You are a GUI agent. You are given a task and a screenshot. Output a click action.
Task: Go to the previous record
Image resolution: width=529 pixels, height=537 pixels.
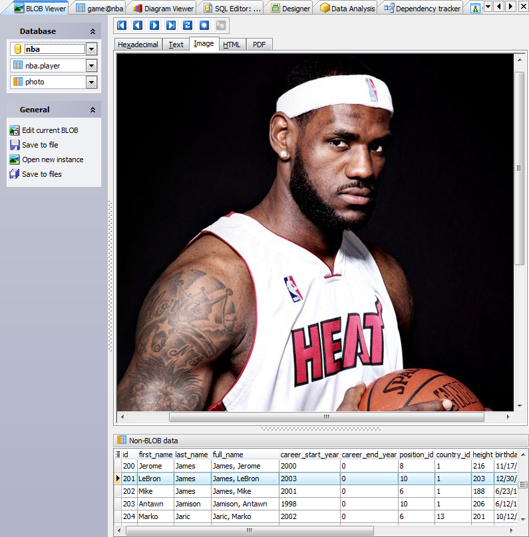click(138, 25)
